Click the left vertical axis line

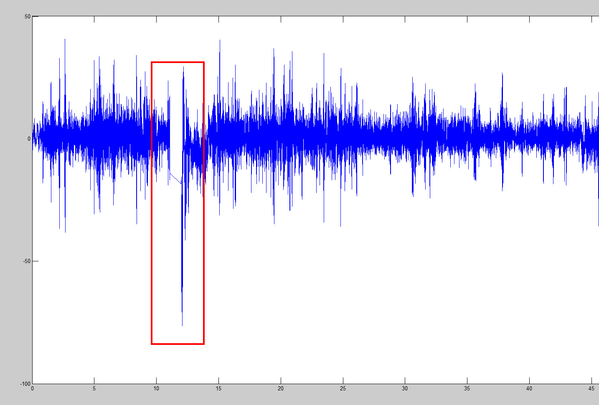[x=33, y=209]
